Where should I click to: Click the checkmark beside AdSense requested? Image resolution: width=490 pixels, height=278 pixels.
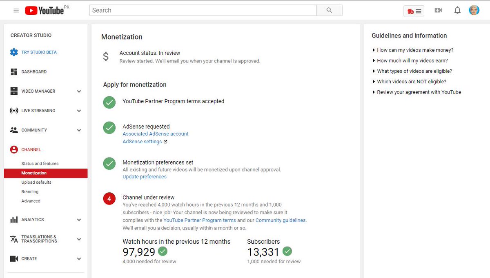point(109,128)
